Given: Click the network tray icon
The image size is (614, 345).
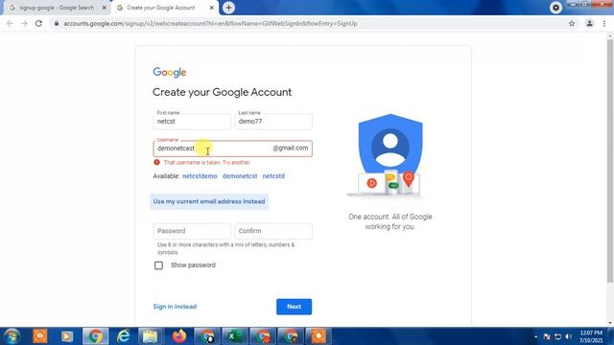Looking at the screenshot, I should click(x=558, y=336).
